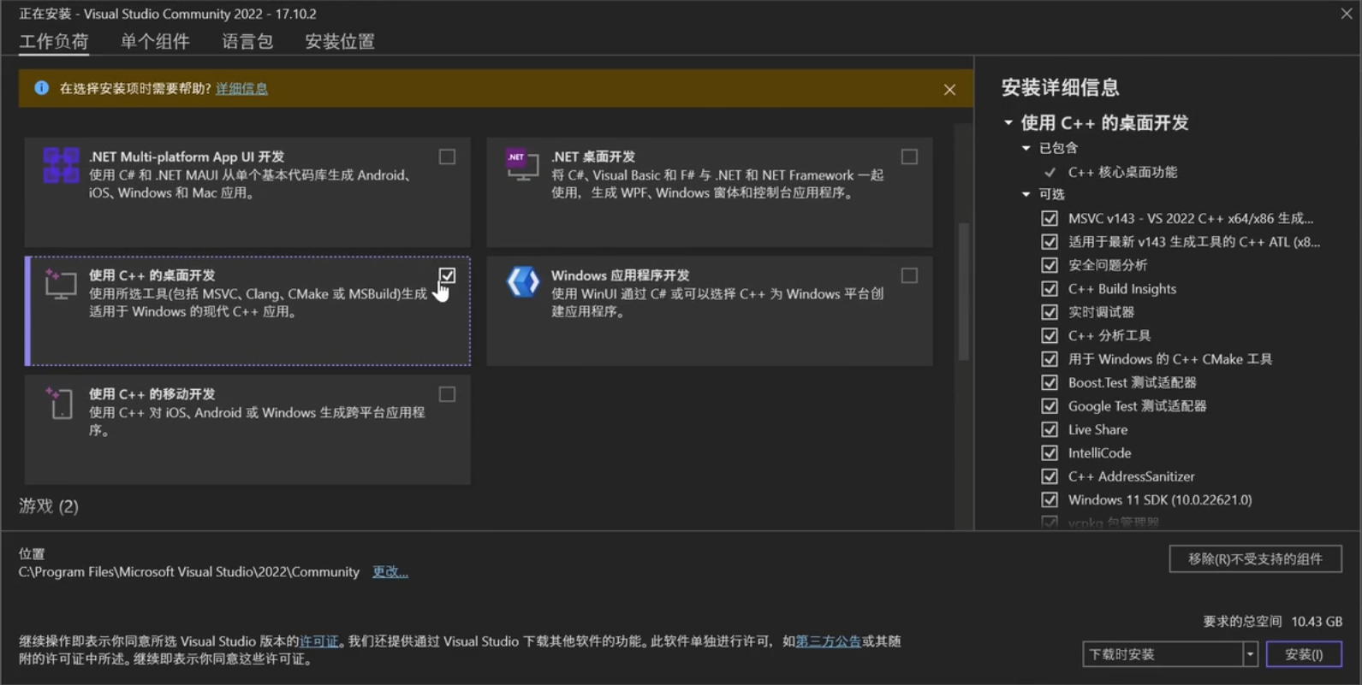This screenshot has height=685, width=1362.
Task: Uncheck the Live Share component
Action: pos(1050,429)
